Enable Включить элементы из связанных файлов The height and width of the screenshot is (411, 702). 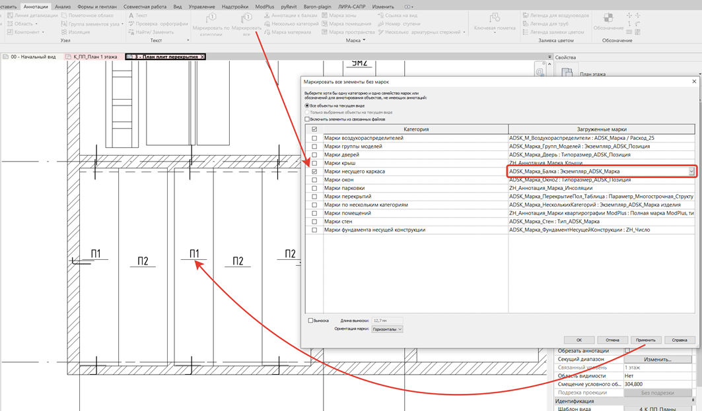[307, 119]
